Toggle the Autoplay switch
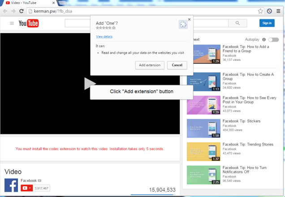The width and height of the screenshot is (285, 197). click(273, 39)
